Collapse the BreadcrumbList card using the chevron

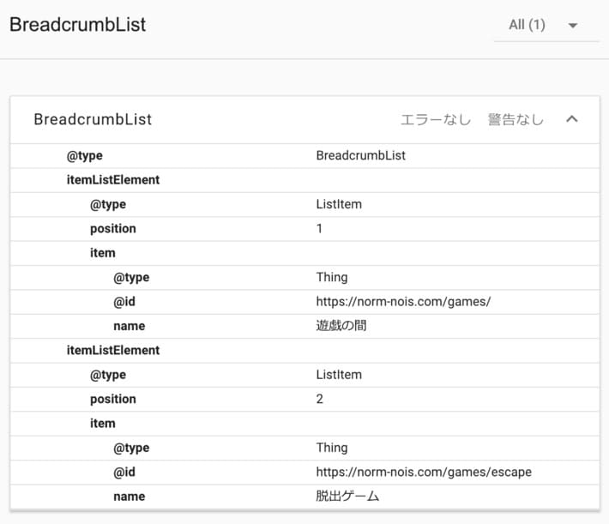(x=572, y=119)
